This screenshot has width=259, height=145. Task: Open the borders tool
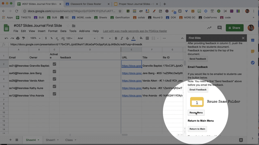(147, 38)
